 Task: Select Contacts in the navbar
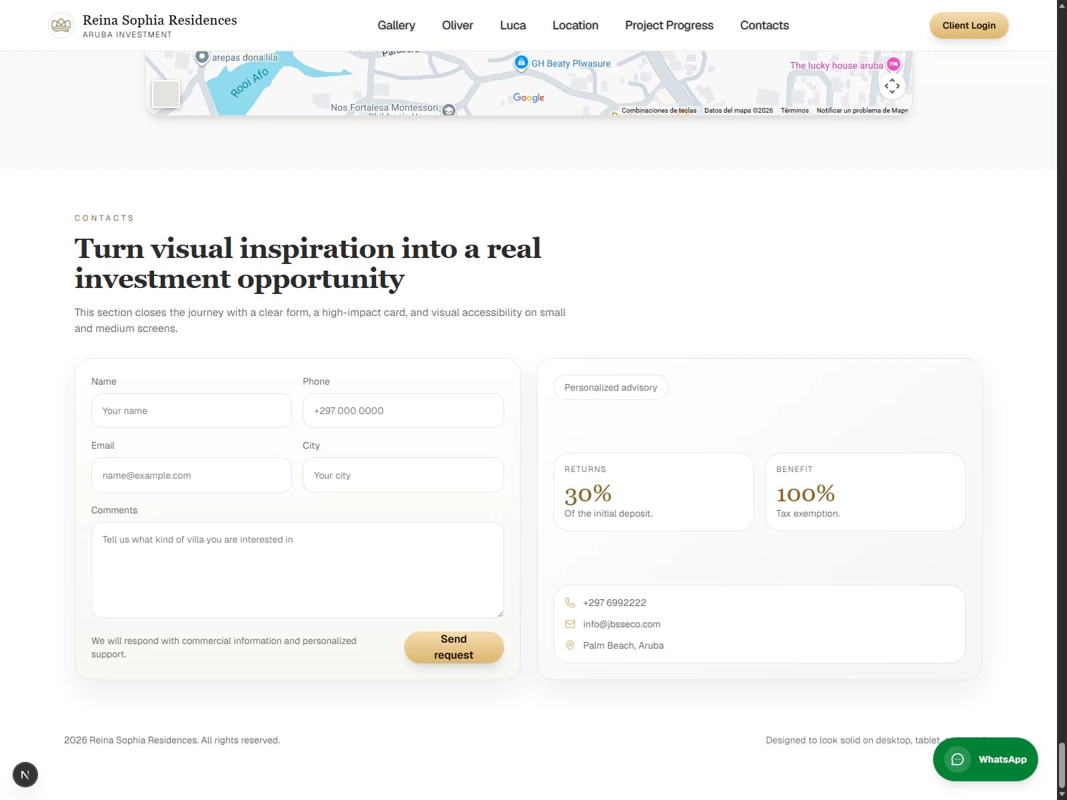point(764,25)
